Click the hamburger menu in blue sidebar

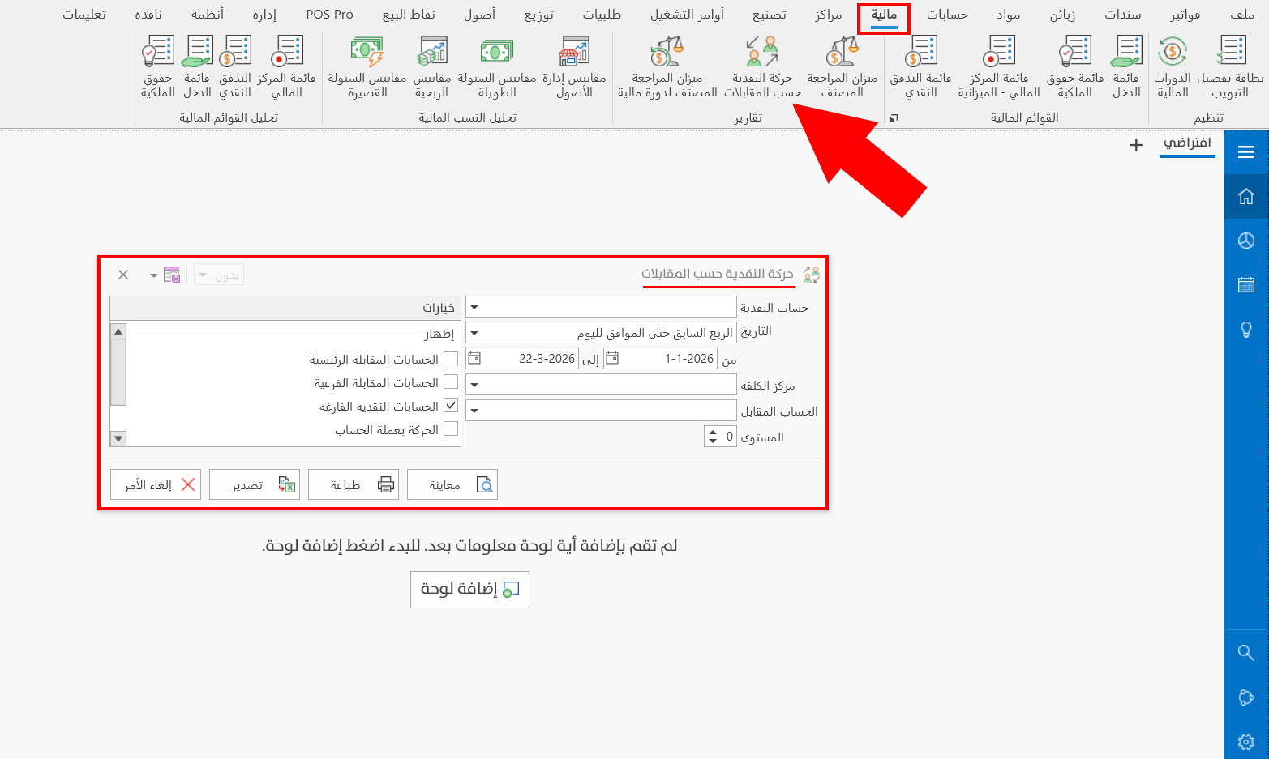(x=1246, y=151)
